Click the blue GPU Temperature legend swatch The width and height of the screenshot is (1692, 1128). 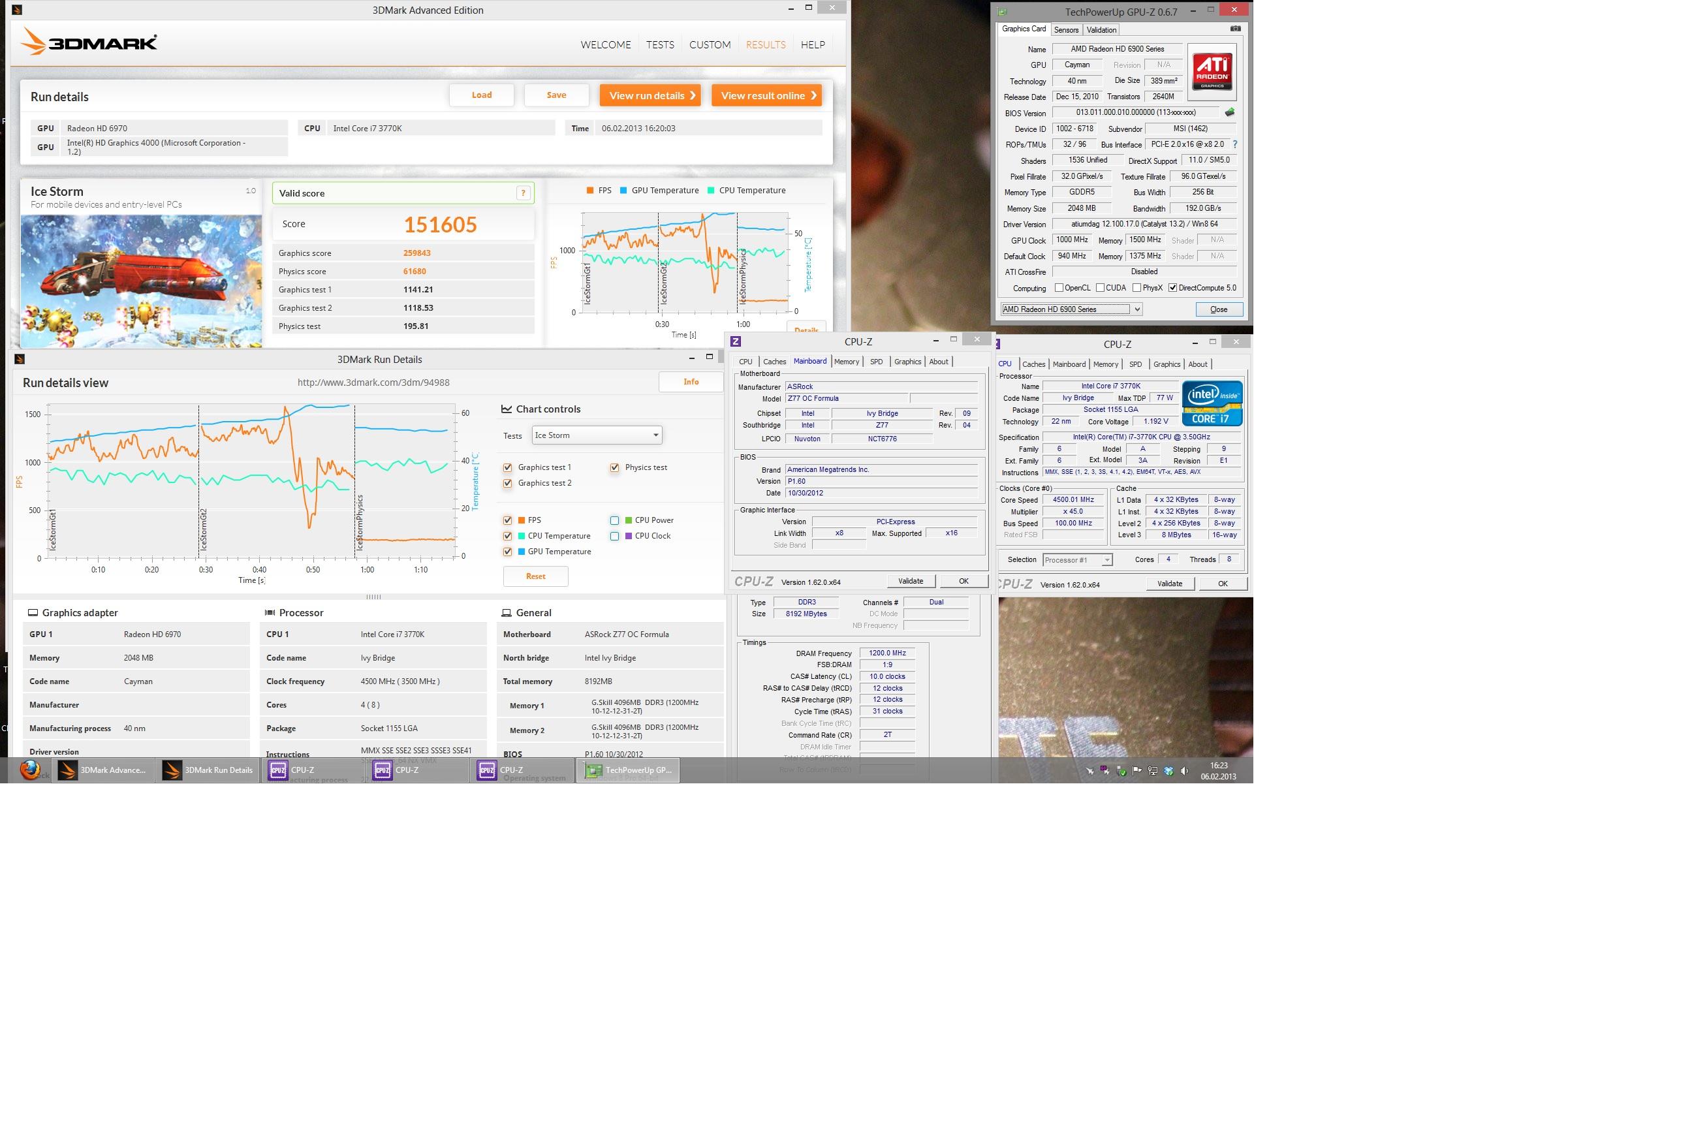pos(623,191)
